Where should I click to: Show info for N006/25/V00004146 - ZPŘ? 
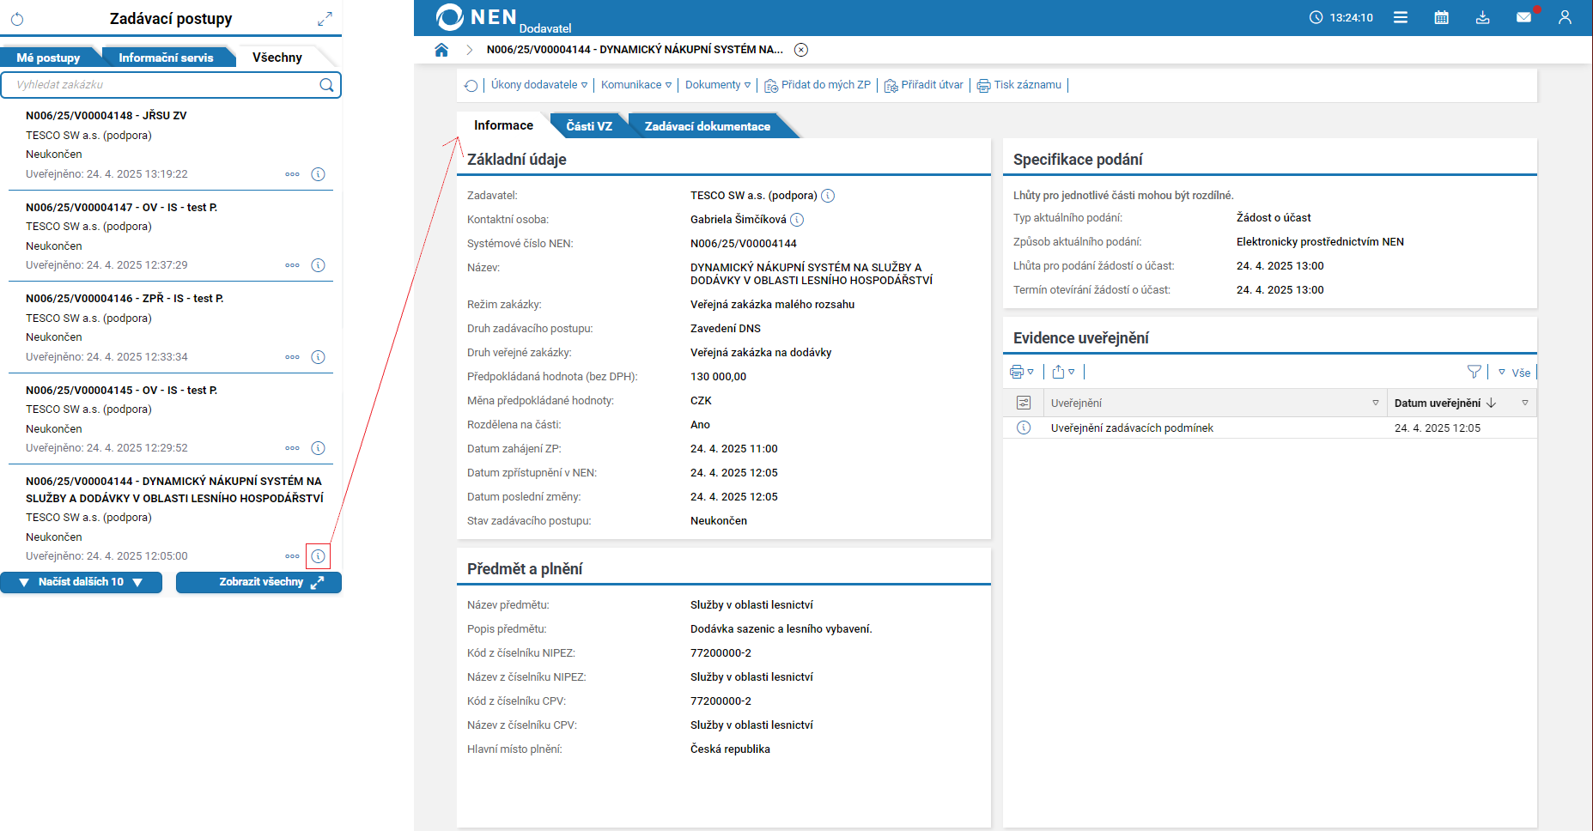(318, 357)
